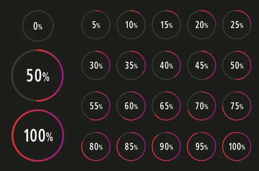Select the 20% progress ring
Screen dimensions: 259x171
click(x=202, y=25)
